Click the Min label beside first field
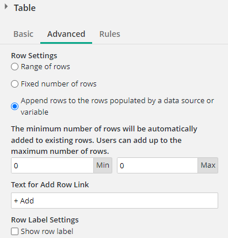Viewport: 228px width, 238px height. pos(103,165)
